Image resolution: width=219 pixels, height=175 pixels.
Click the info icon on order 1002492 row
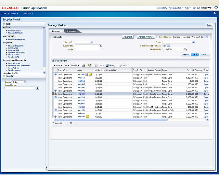tap(55, 91)
